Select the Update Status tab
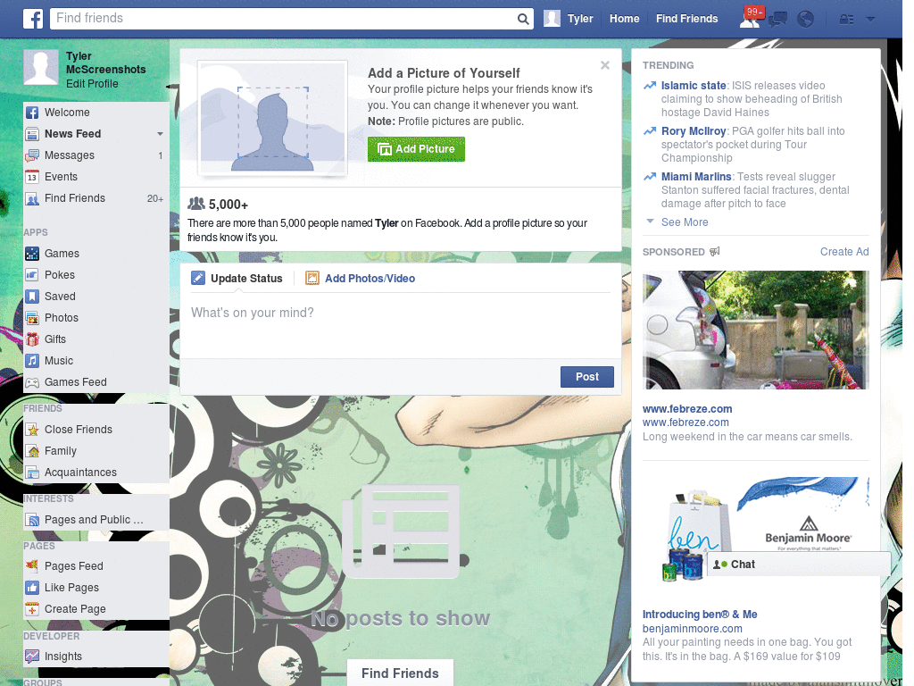The height and width of the screenshot is (686, 914). coord(237,279)
